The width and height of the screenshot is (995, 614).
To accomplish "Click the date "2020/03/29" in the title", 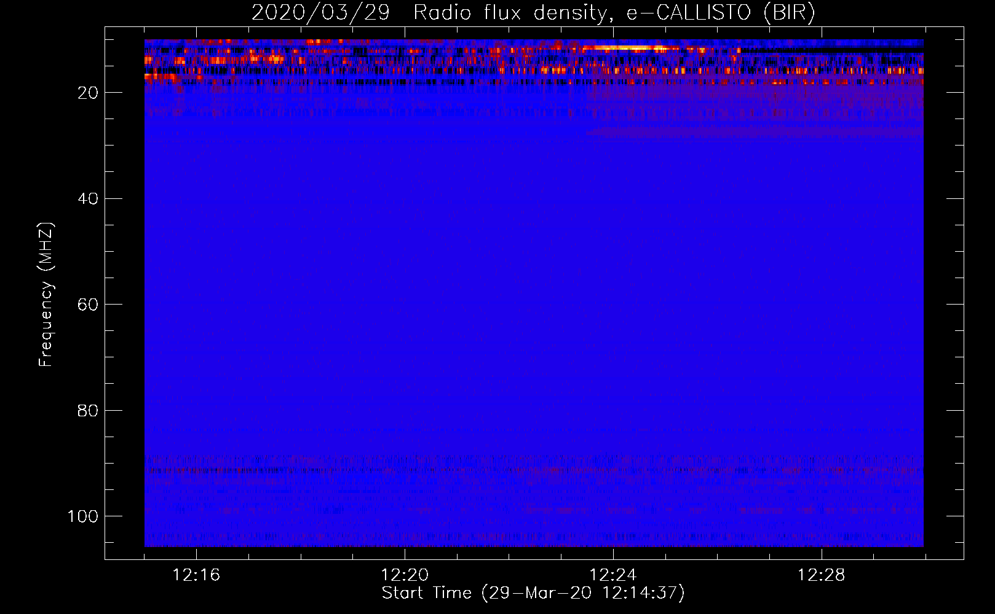I will click(x=320, y=13).
